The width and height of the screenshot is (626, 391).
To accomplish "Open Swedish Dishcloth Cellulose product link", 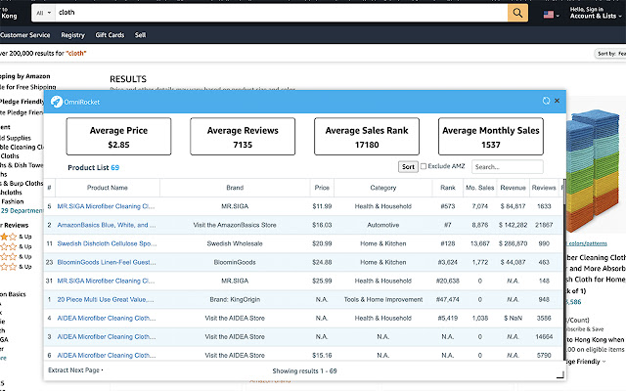I will pyautogui.click(x=107, y=243).
